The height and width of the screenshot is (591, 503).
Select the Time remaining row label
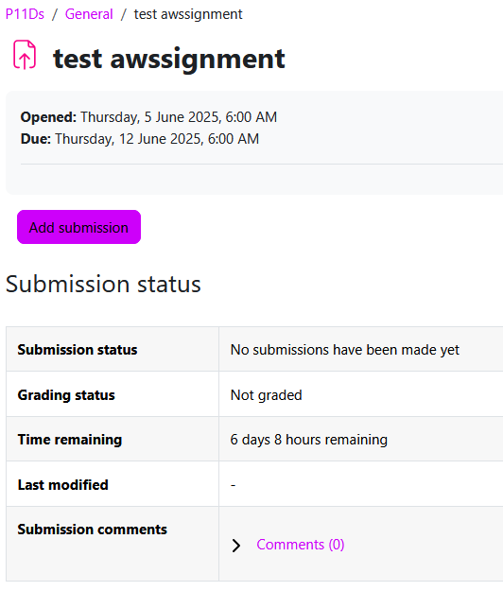[70, 440]
